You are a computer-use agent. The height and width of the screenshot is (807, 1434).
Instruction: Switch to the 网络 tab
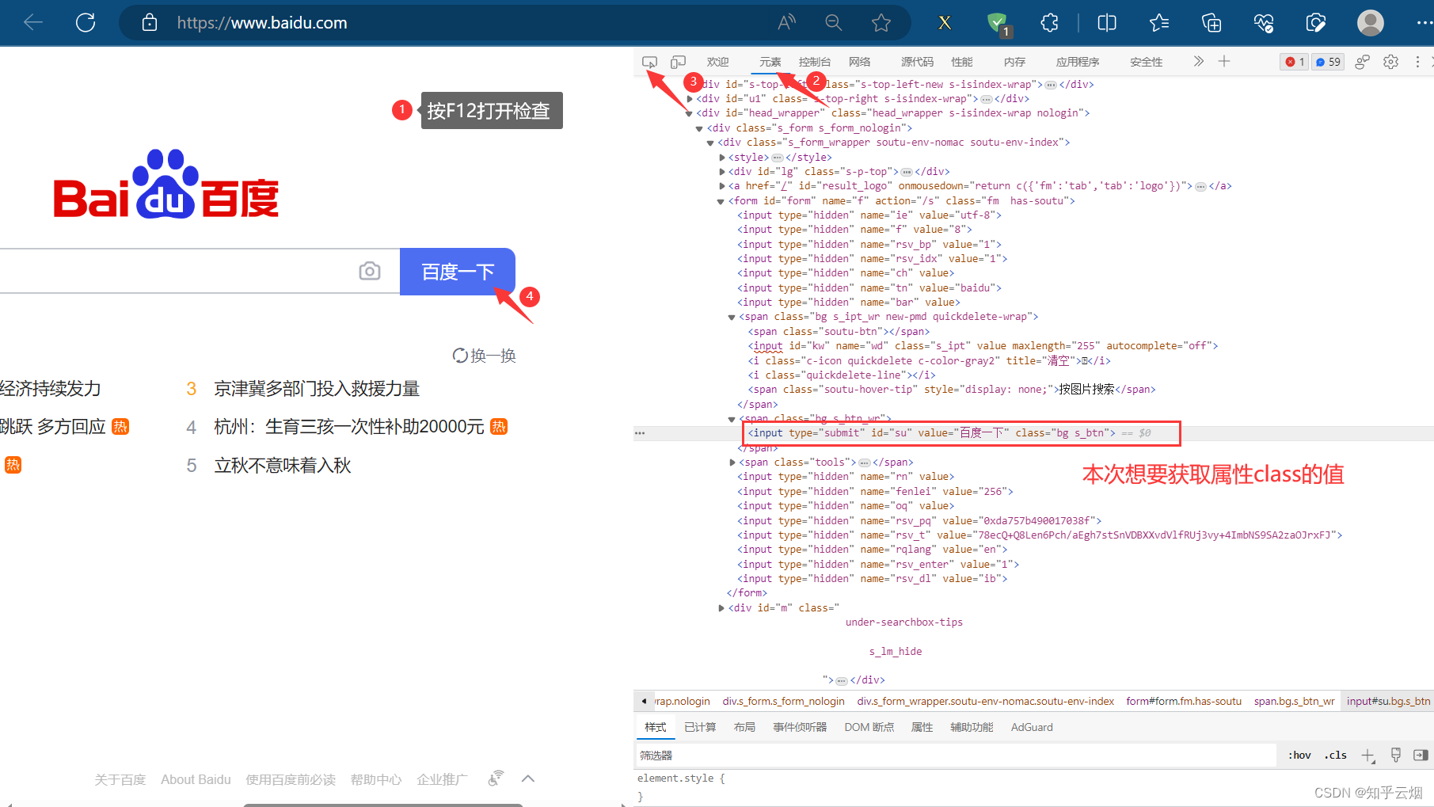[x=859, y=62]
